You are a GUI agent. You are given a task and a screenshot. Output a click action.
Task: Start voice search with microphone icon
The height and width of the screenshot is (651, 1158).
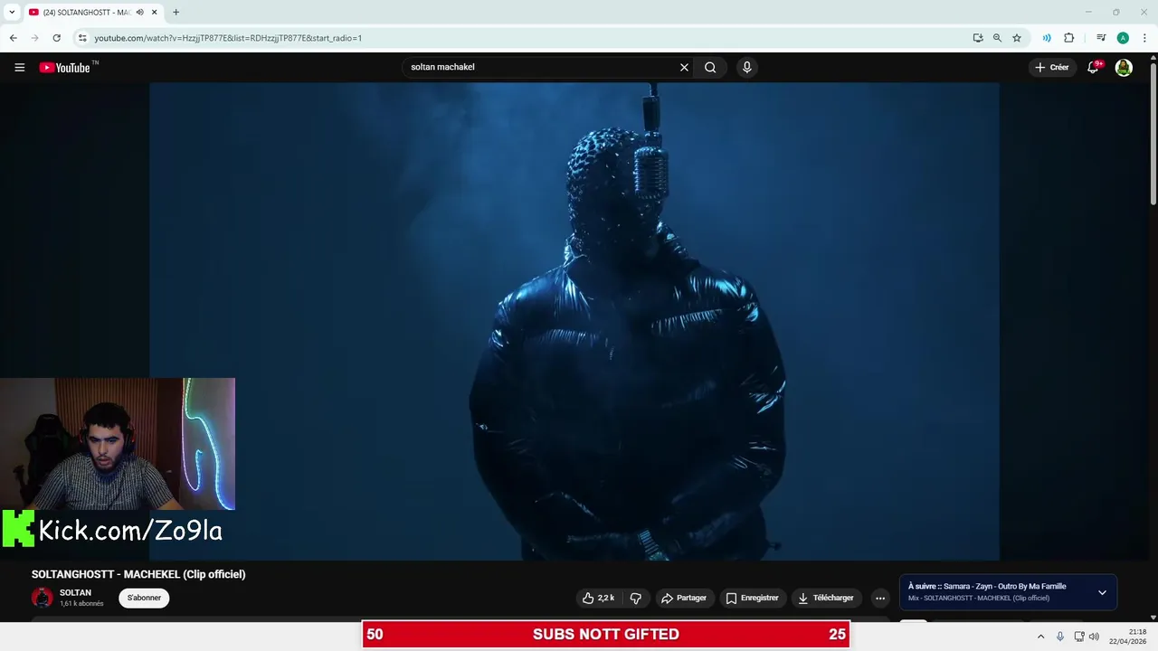[746, 67]
